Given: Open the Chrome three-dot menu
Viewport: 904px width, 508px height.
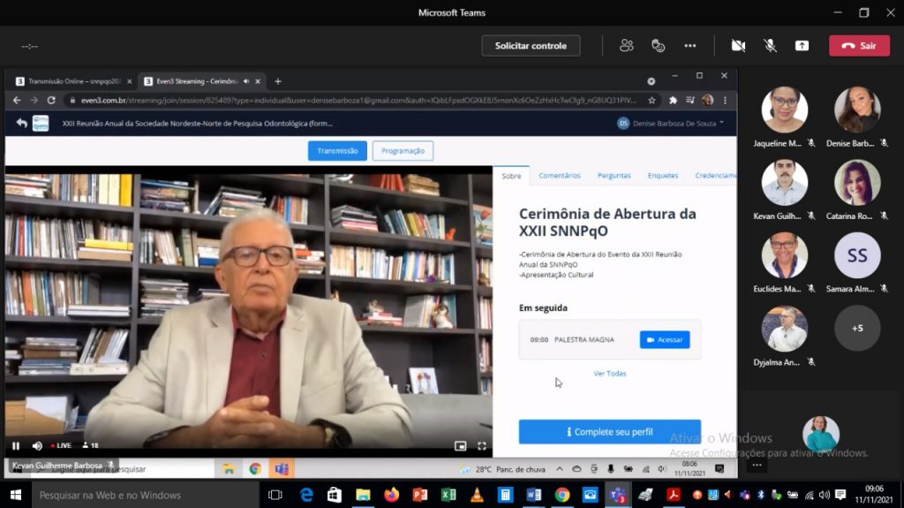Looking at the screenshot, I should [725, 101].
